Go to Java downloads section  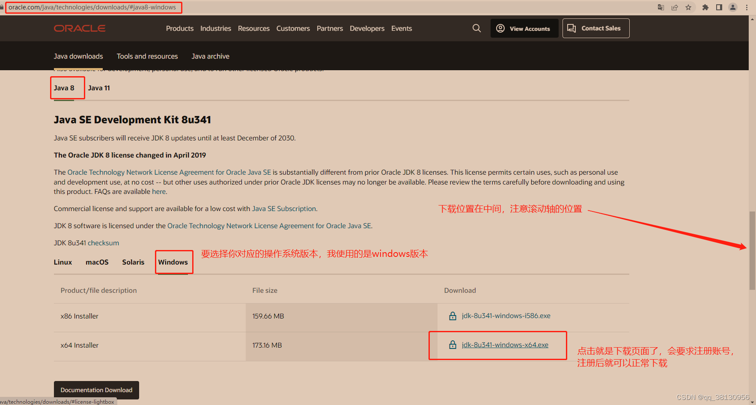[78, 56]
